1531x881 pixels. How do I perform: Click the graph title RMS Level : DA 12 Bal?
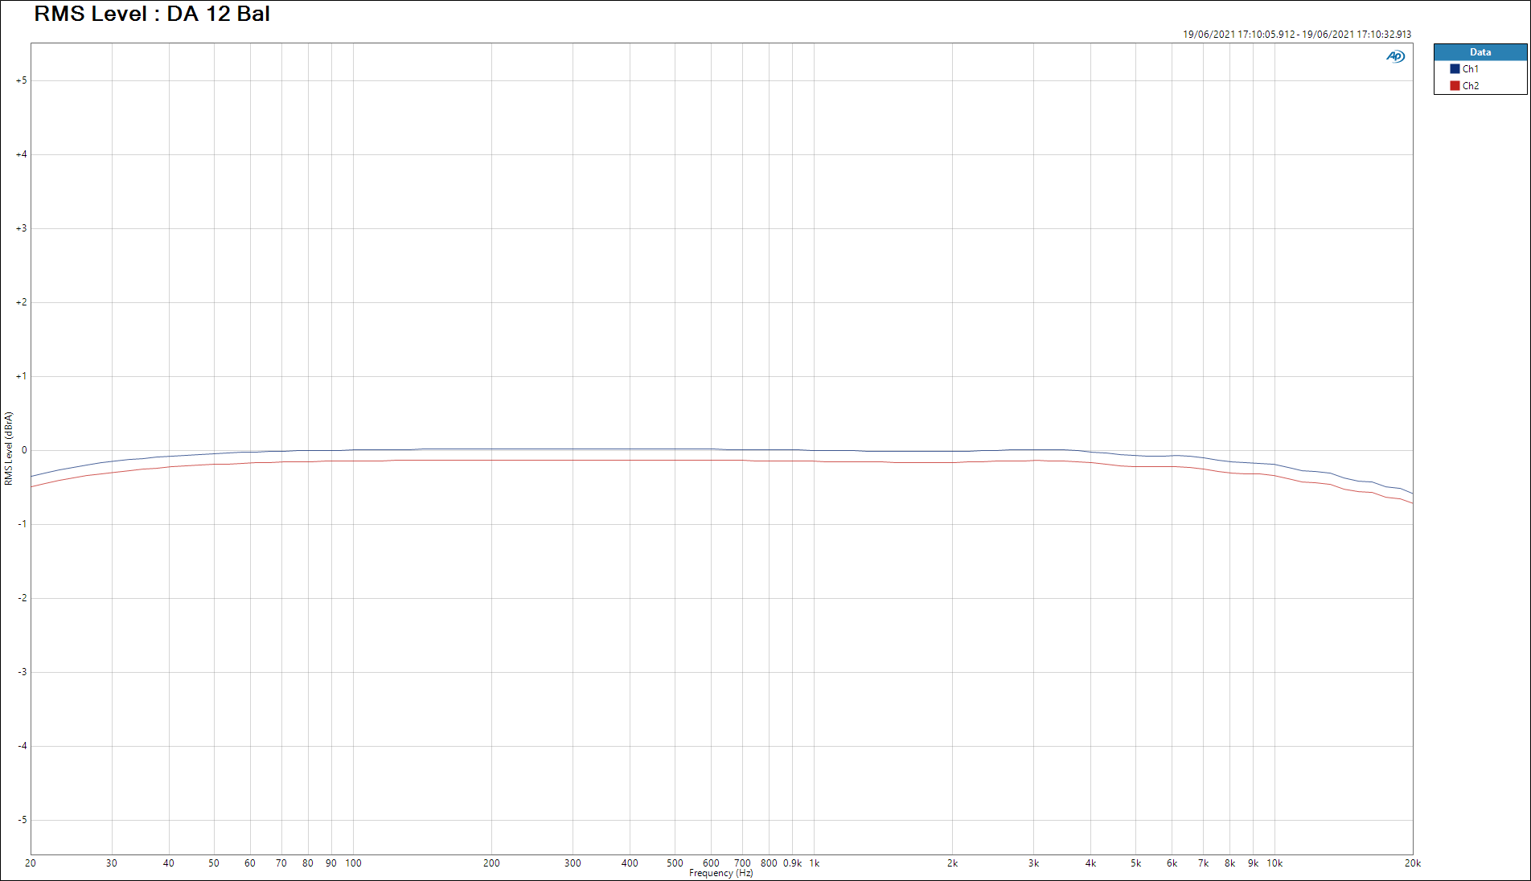coord(152,14)
